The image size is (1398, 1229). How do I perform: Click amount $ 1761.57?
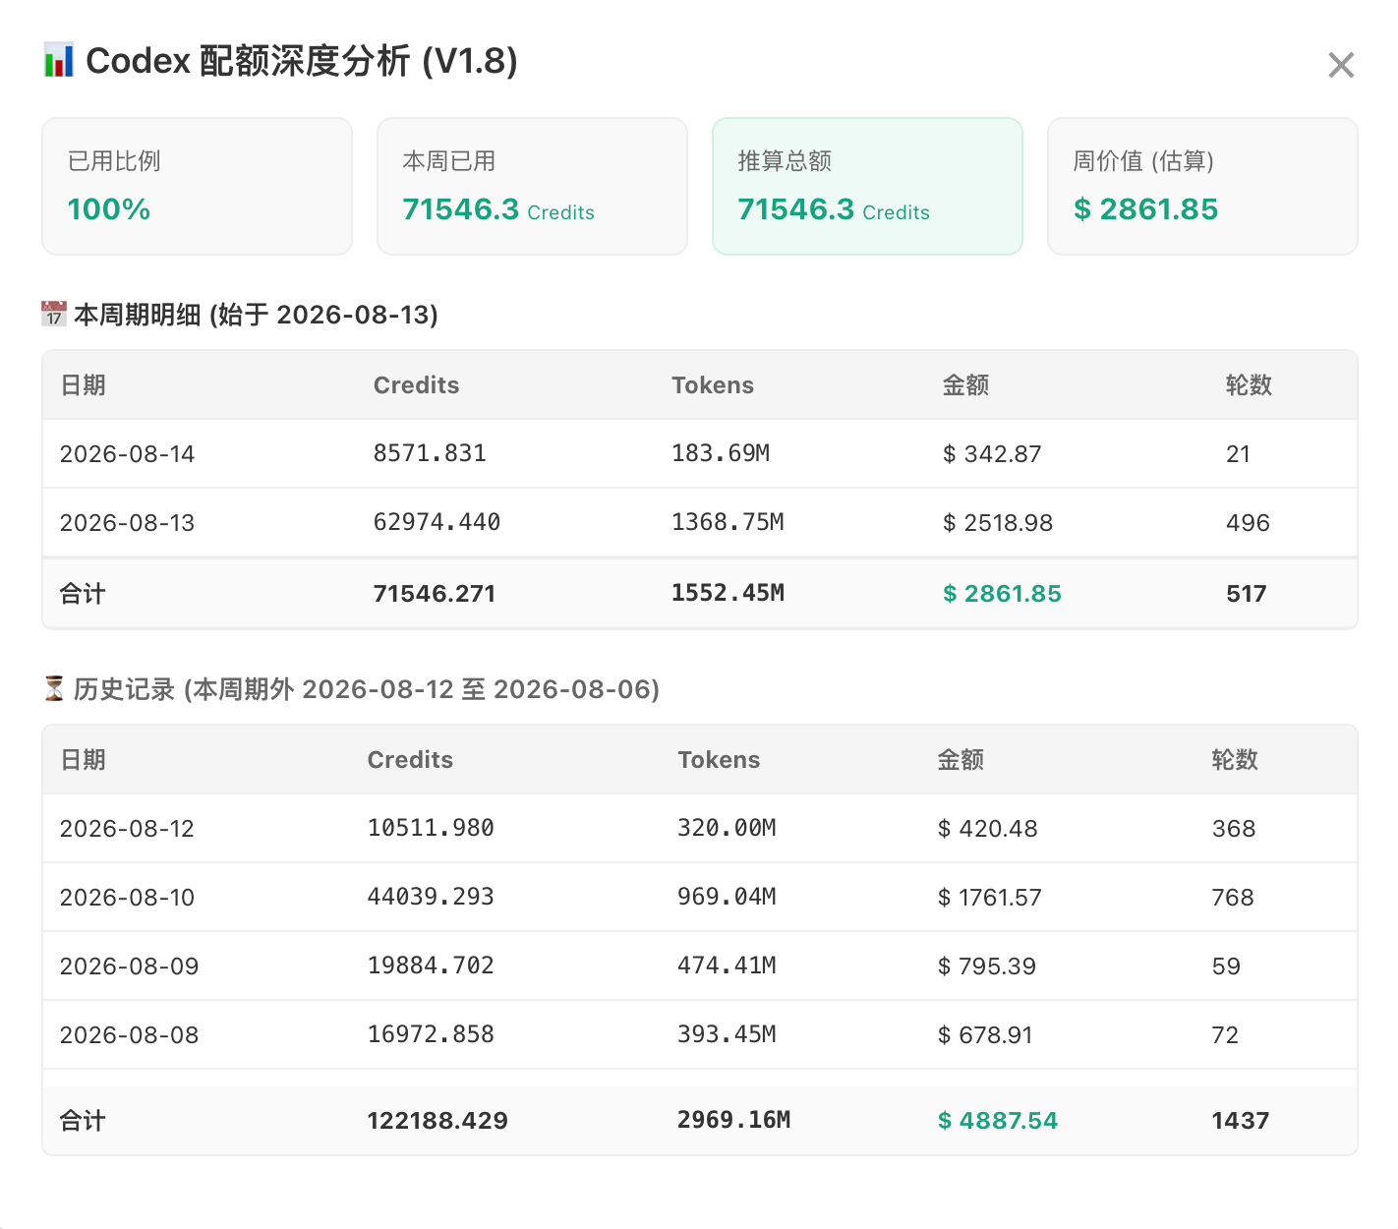coord(989,898)
